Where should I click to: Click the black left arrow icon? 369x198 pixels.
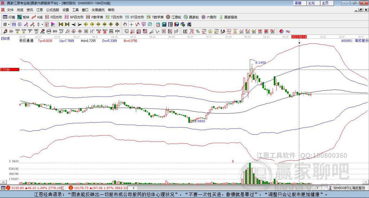74,24
